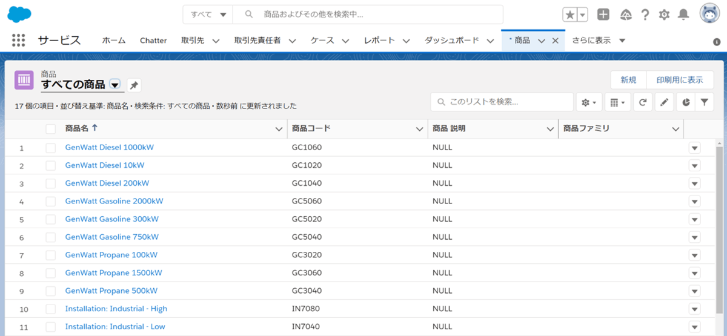
Task: Open the App Launcher grid icon
Action: [x=19, y=41]
